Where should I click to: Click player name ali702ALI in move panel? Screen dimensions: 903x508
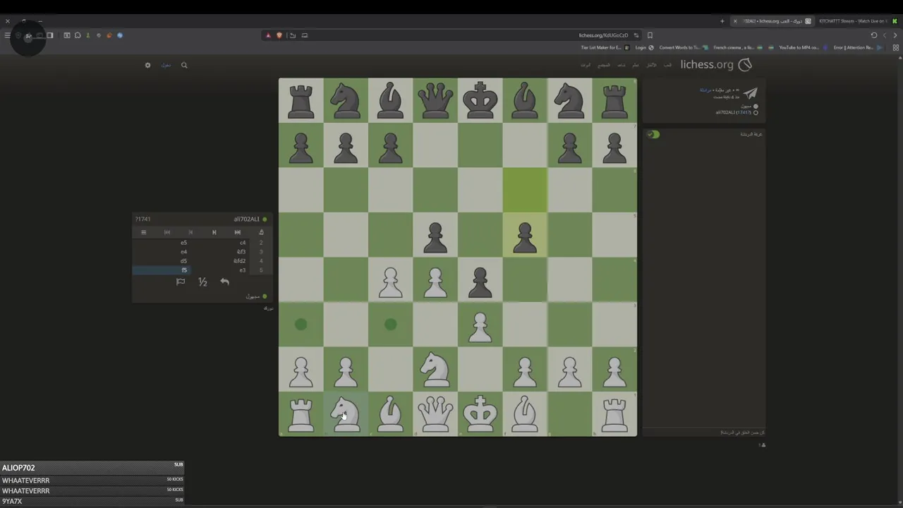tap(246, 219)
